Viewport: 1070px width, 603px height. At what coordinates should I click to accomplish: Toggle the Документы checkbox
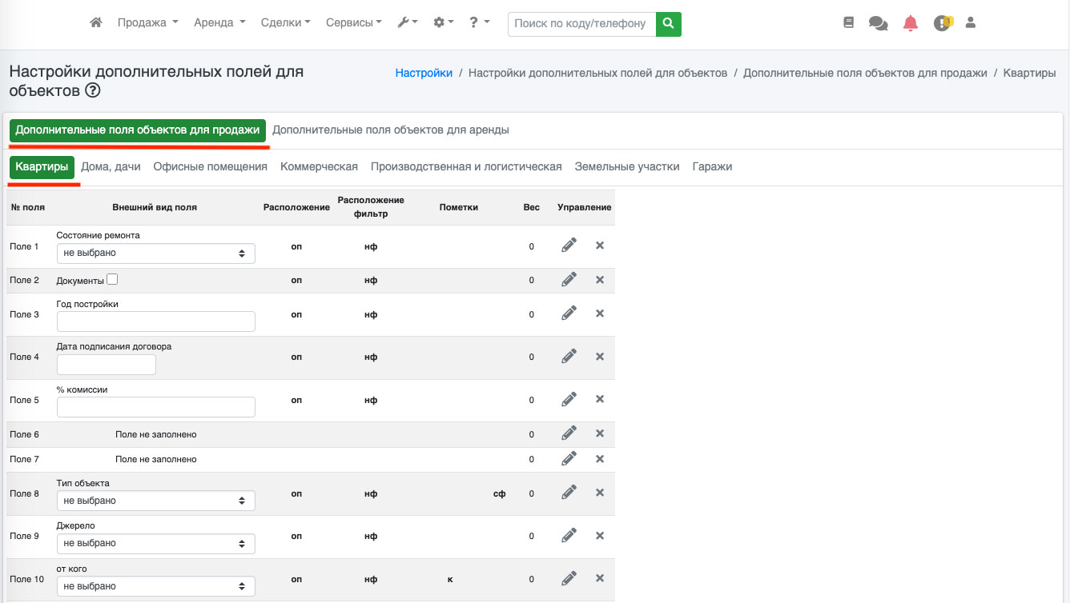click(112, 280)
